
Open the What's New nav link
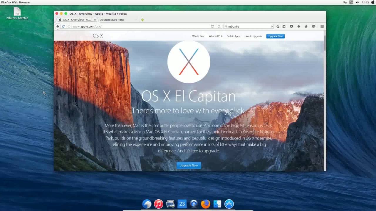coord(198,36)
